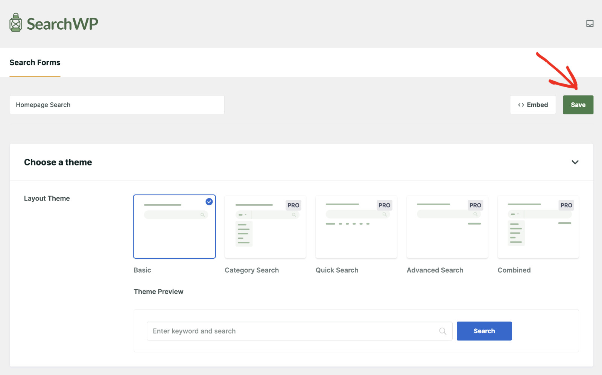Click the PRO badge on Category Search theme
Screen dimensions: 602x375
(x=293, y=205)
